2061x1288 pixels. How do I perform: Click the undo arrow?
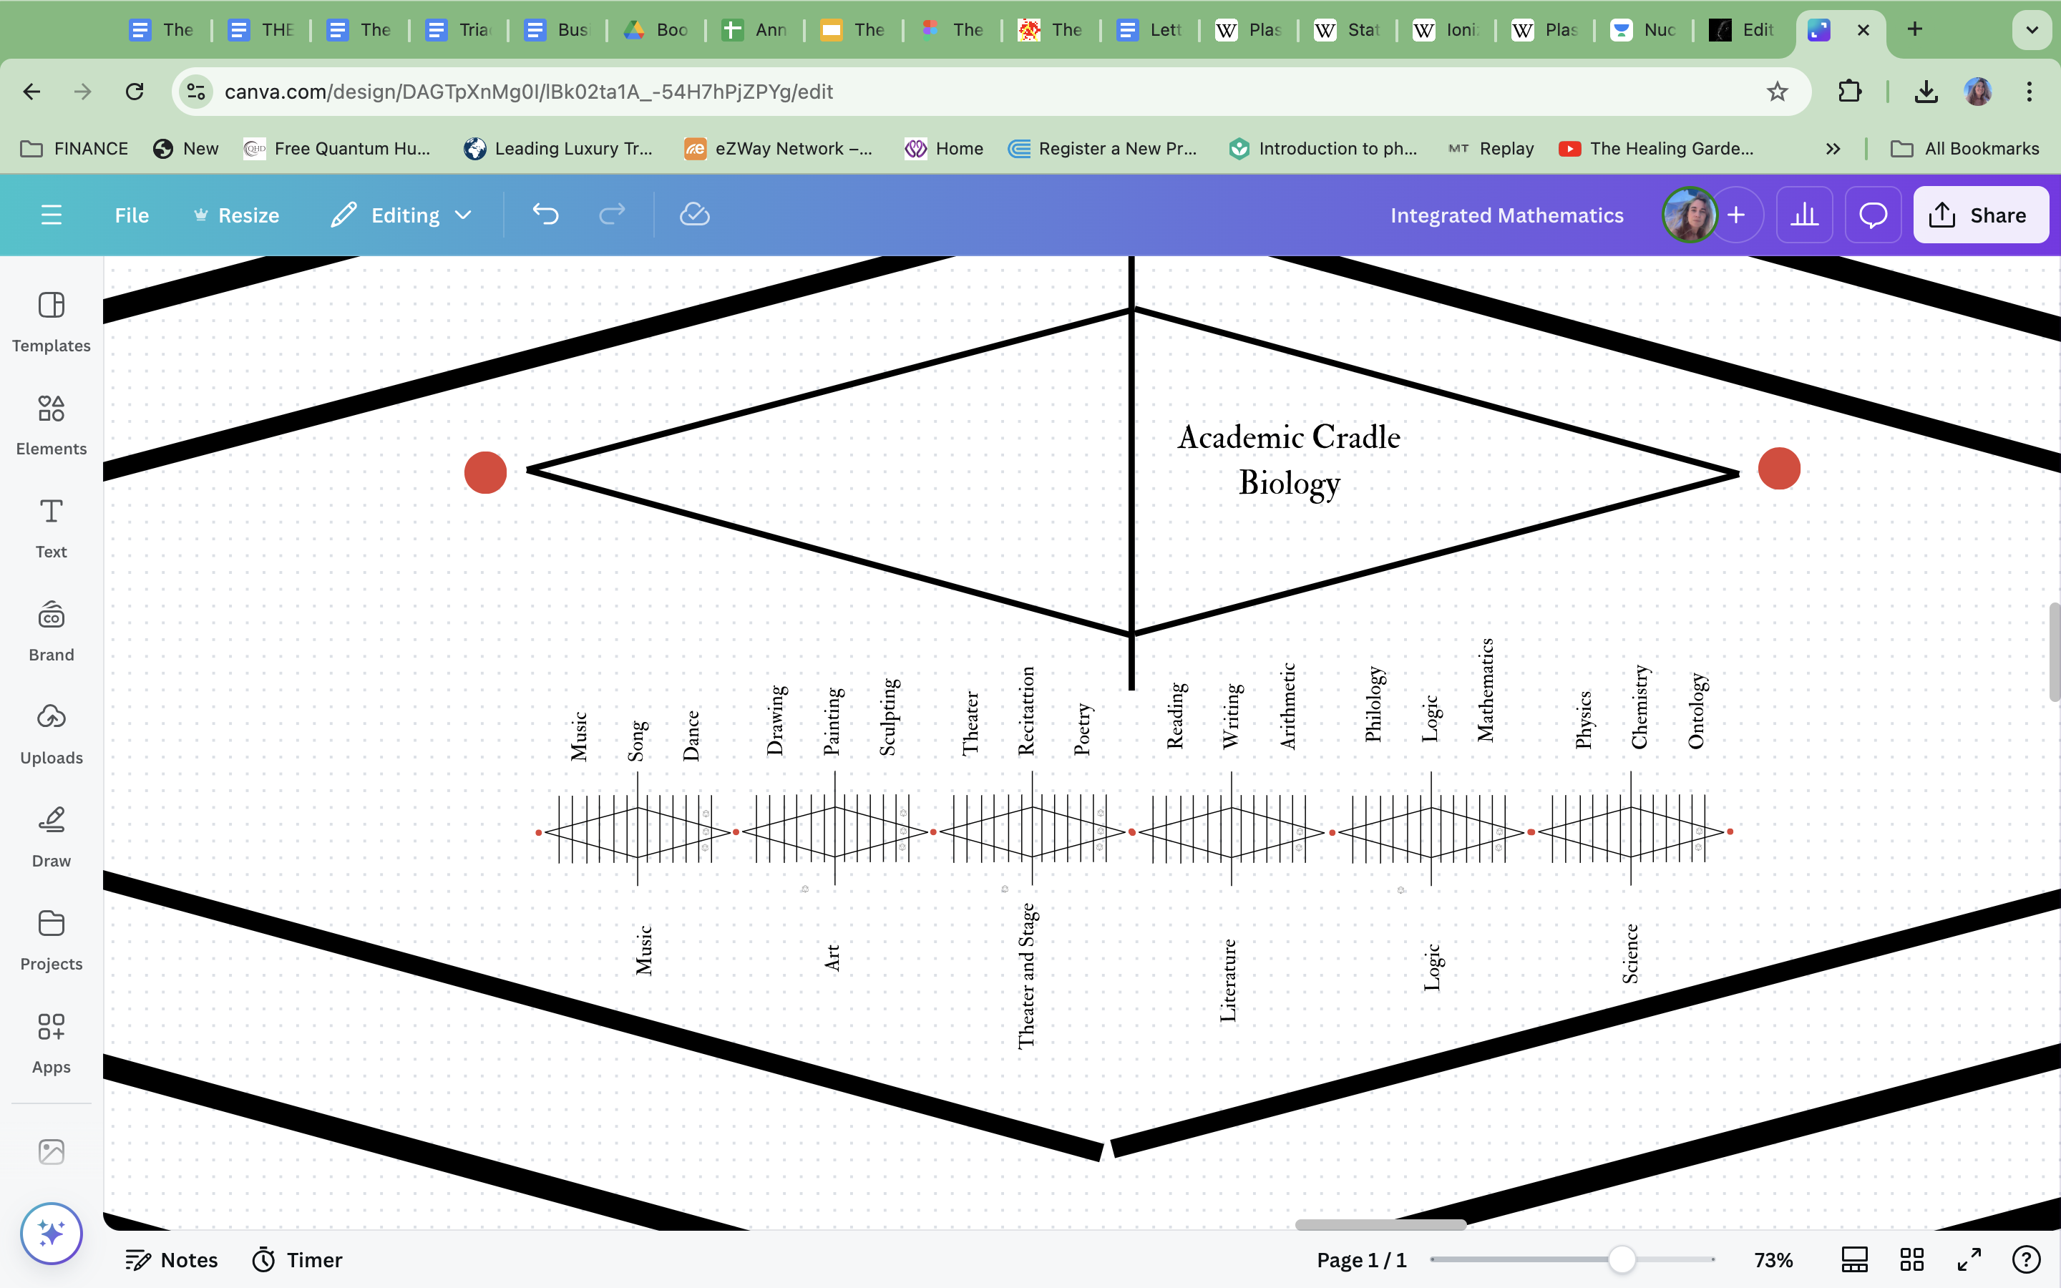545,215
